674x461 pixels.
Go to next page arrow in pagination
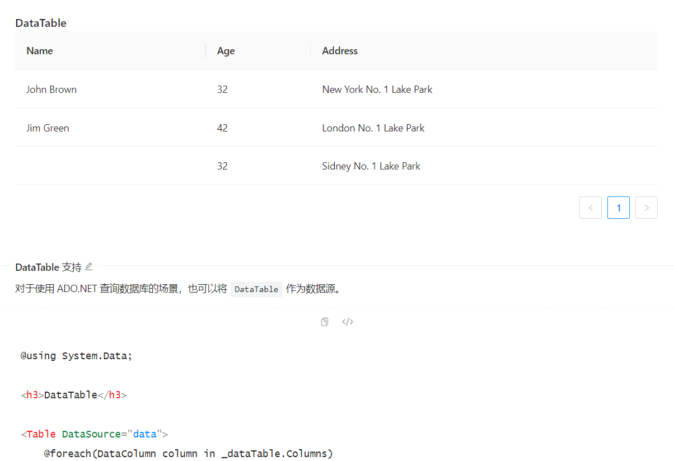(647, 208)
